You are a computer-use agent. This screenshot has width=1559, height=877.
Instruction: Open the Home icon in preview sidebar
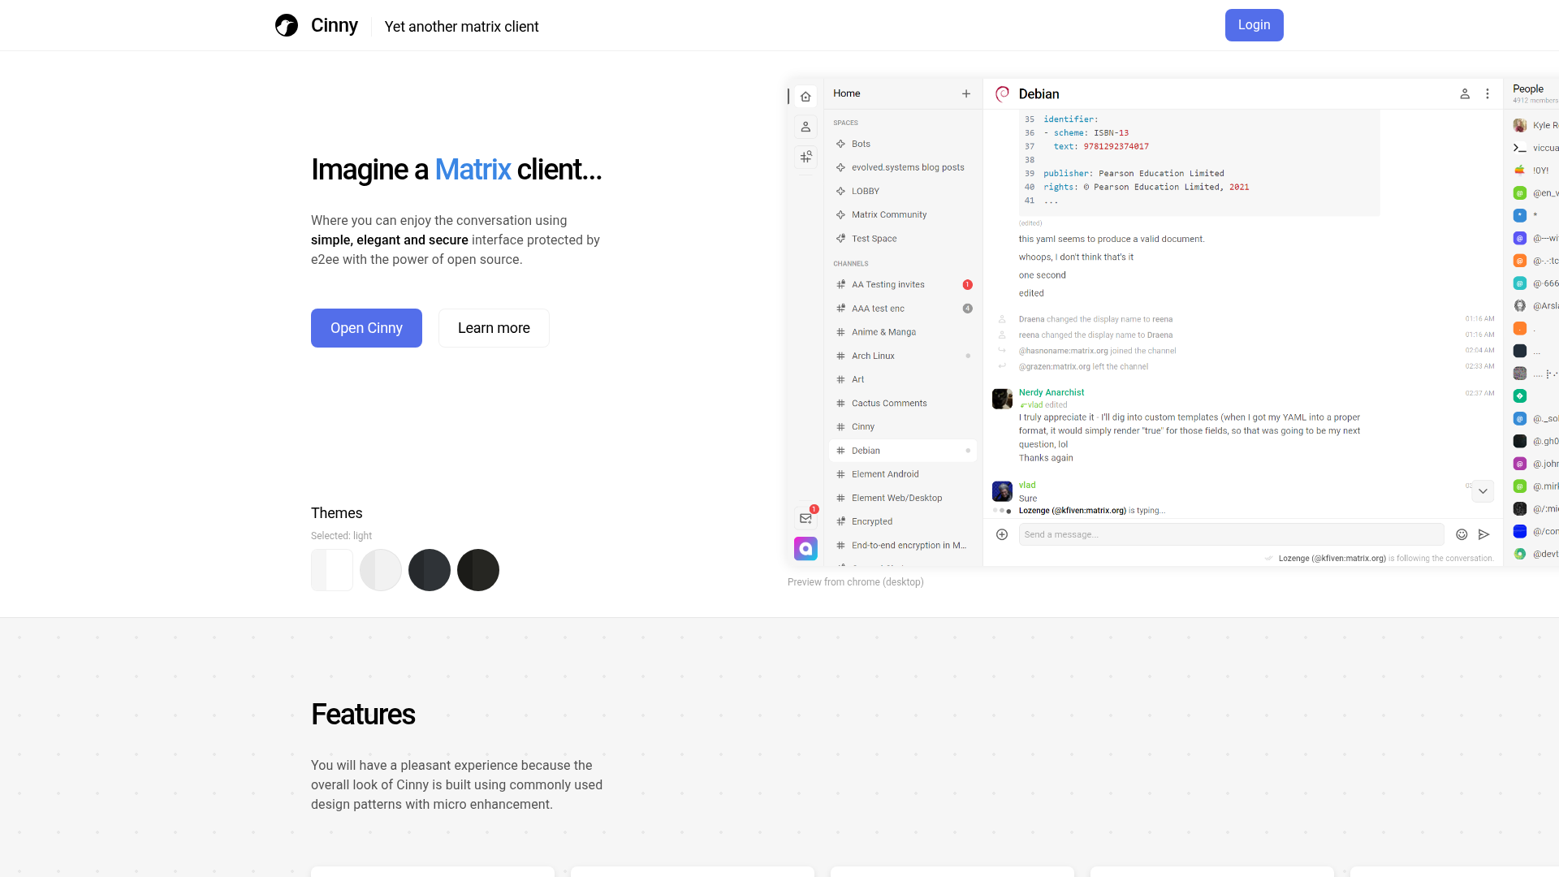pyautogui.click(x=805, y=97)
